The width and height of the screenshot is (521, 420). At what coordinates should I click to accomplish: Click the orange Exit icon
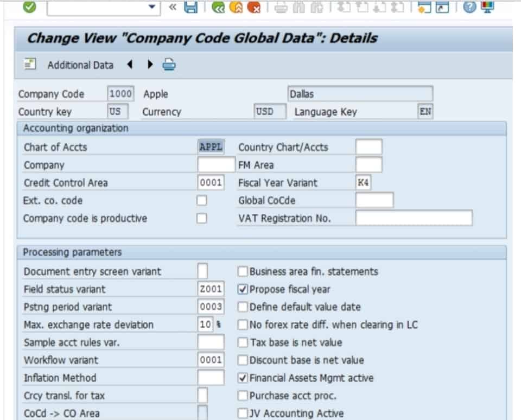click(x=236, y=7)
